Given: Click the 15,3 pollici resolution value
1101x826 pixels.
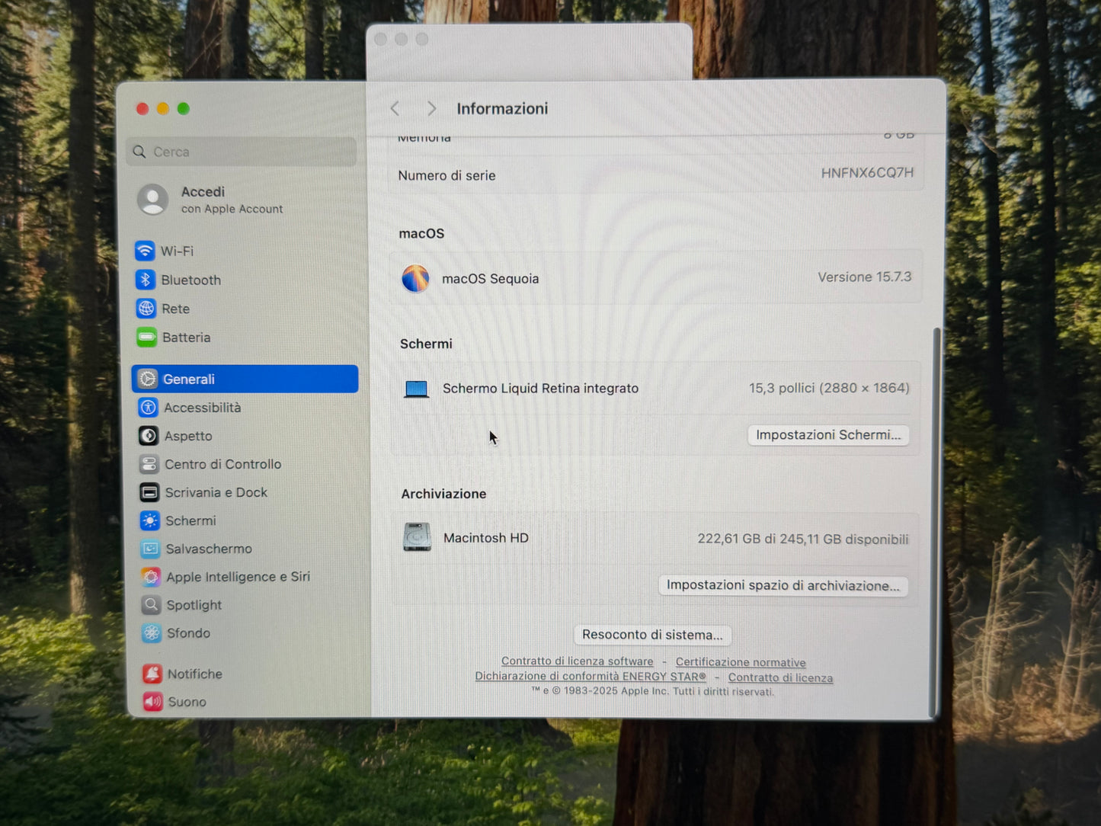Looking at the screenshot, I should tap(829, 388).
